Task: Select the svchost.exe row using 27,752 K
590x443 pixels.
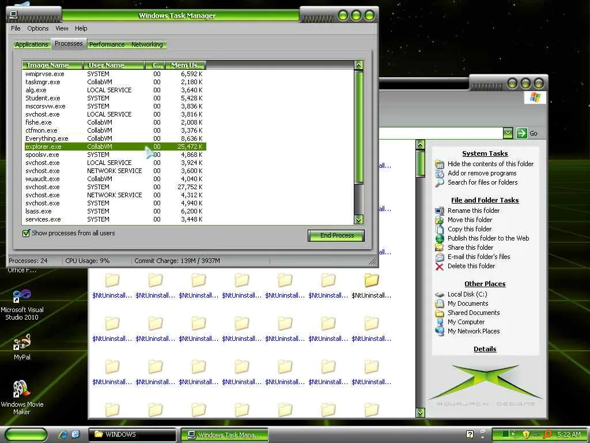Action: [x=114, y=187]
